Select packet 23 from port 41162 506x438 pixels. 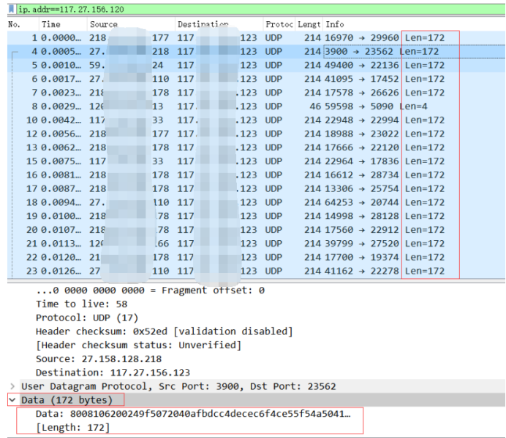coord(256,271)
